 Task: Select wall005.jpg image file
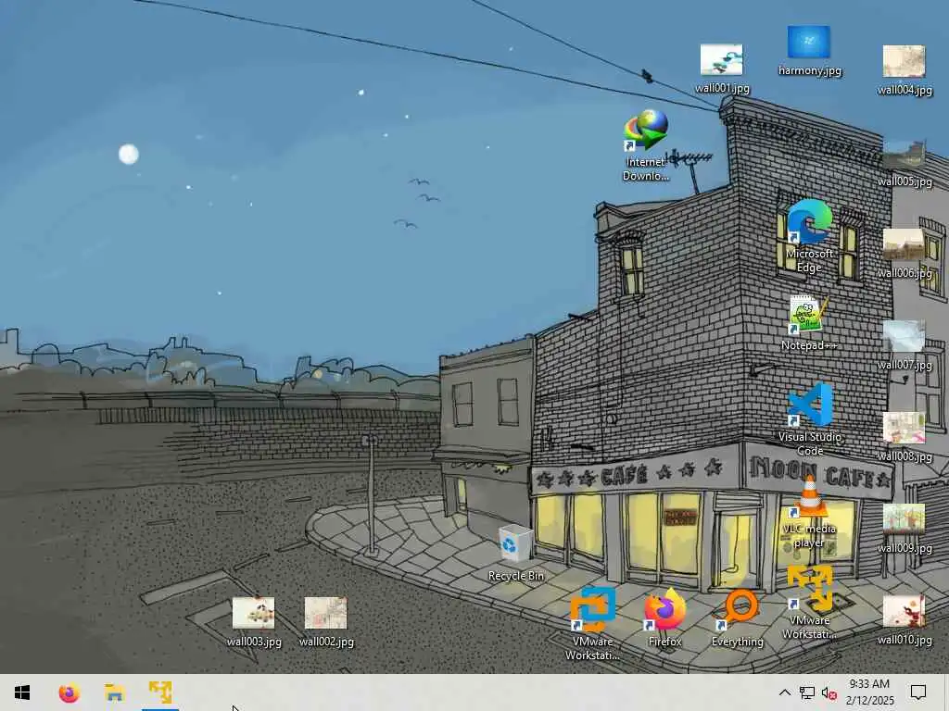[905, 162]
